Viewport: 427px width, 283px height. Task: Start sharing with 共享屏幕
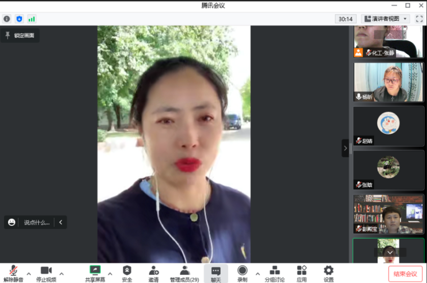95,274
